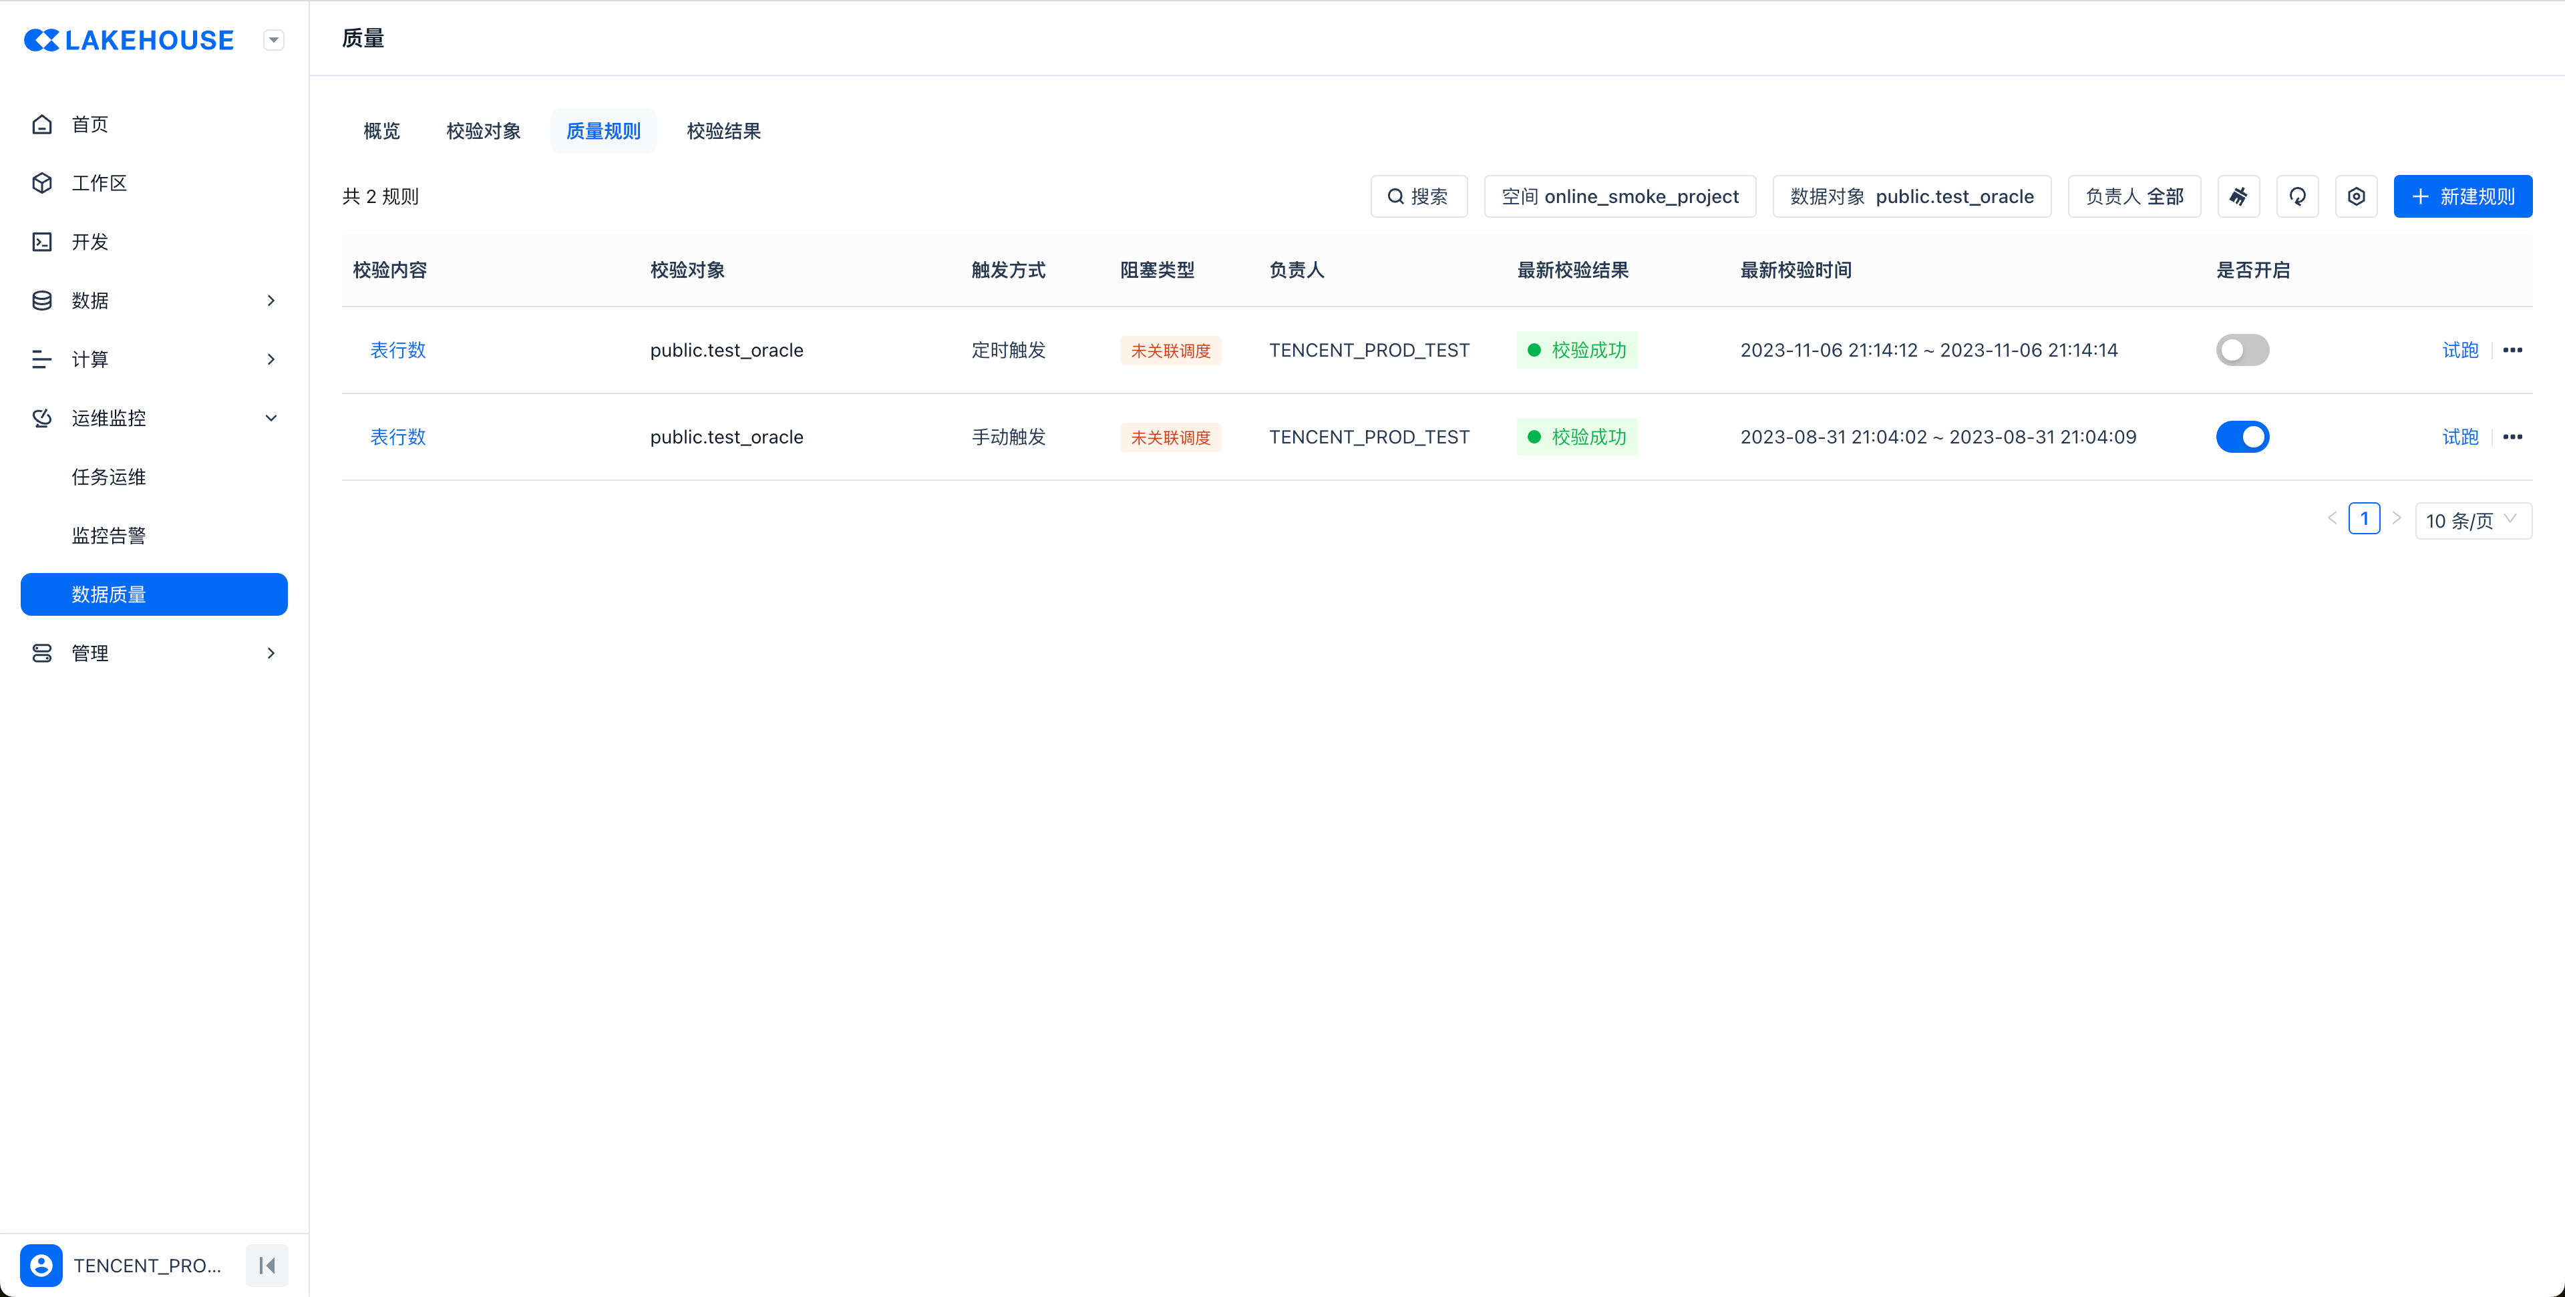Image resolution: width=2565 pixels, height=1297 pixels.
Task: Collapse sidebar using bottom arrow icon
Action: pos(267,1265)
